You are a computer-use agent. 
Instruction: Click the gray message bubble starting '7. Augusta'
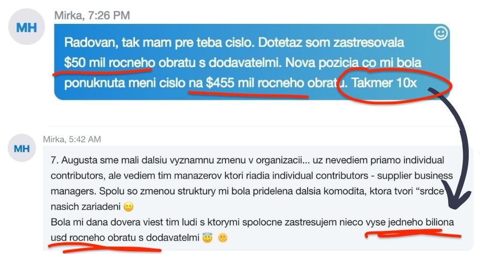(258, 198)
